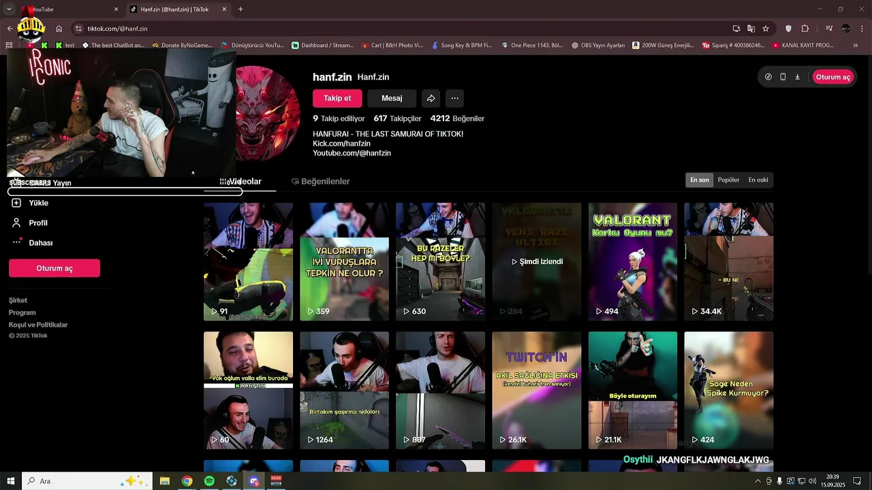Click the Takip ediliyor following count
The height and width of the screenshot is (490, 872).
coord(339,118)
